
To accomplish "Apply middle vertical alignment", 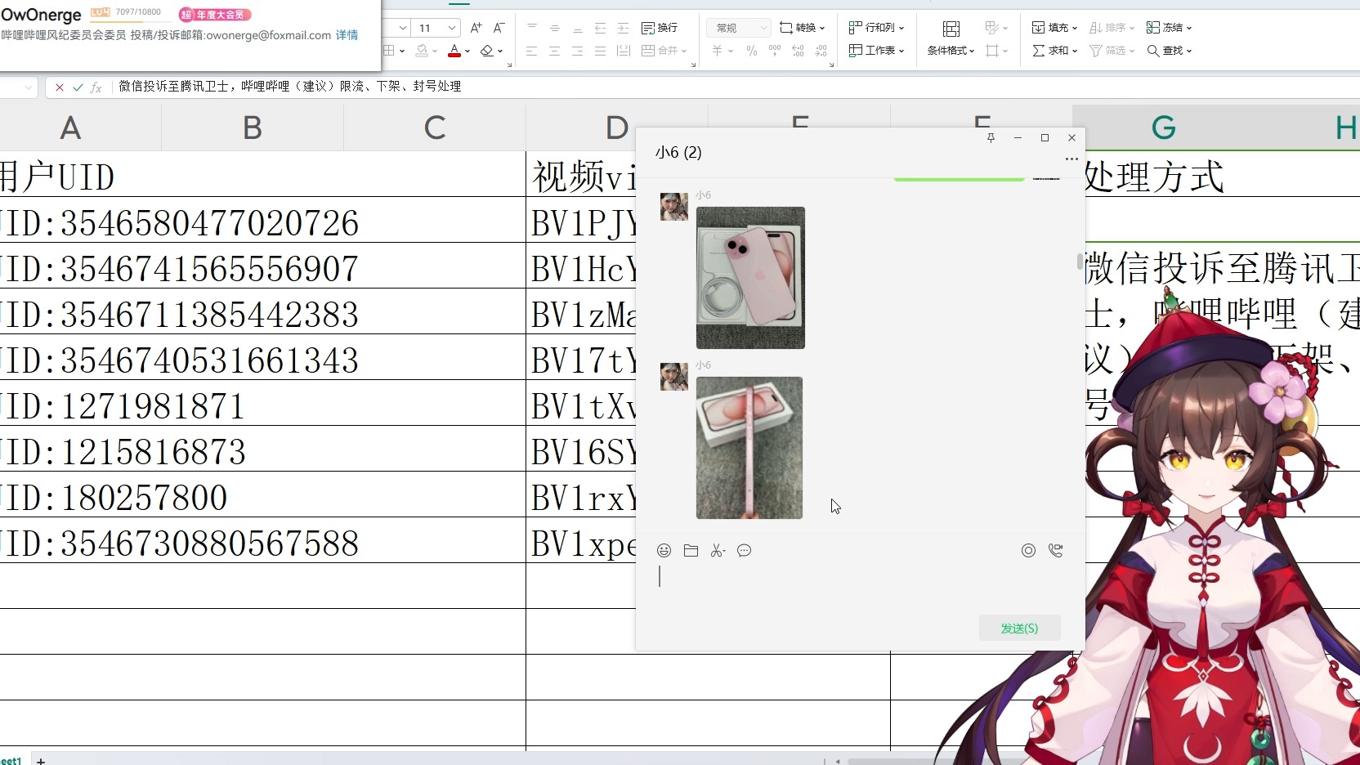I will [555, 28].
